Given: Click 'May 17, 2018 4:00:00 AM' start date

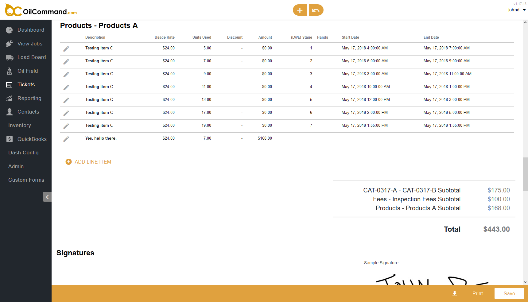Looking at the screenshot, I should [365, 48].
